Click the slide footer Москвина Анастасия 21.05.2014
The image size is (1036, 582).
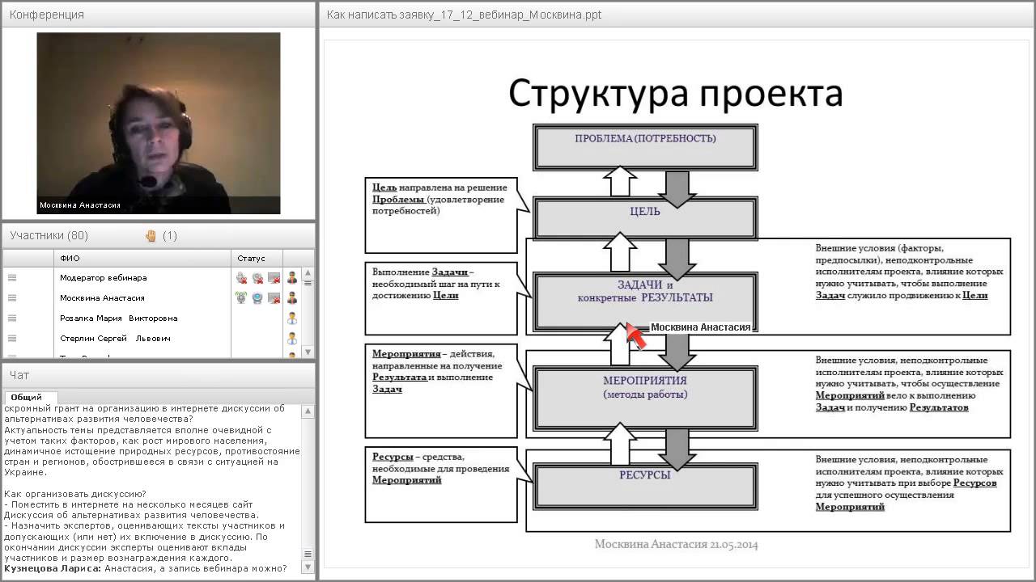tap(676, 544)
